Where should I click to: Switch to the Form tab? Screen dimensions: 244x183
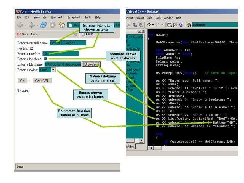[x=100, y=35]
